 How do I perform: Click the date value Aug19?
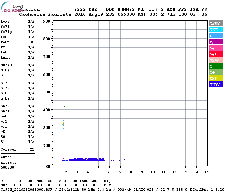pos(96,14)
